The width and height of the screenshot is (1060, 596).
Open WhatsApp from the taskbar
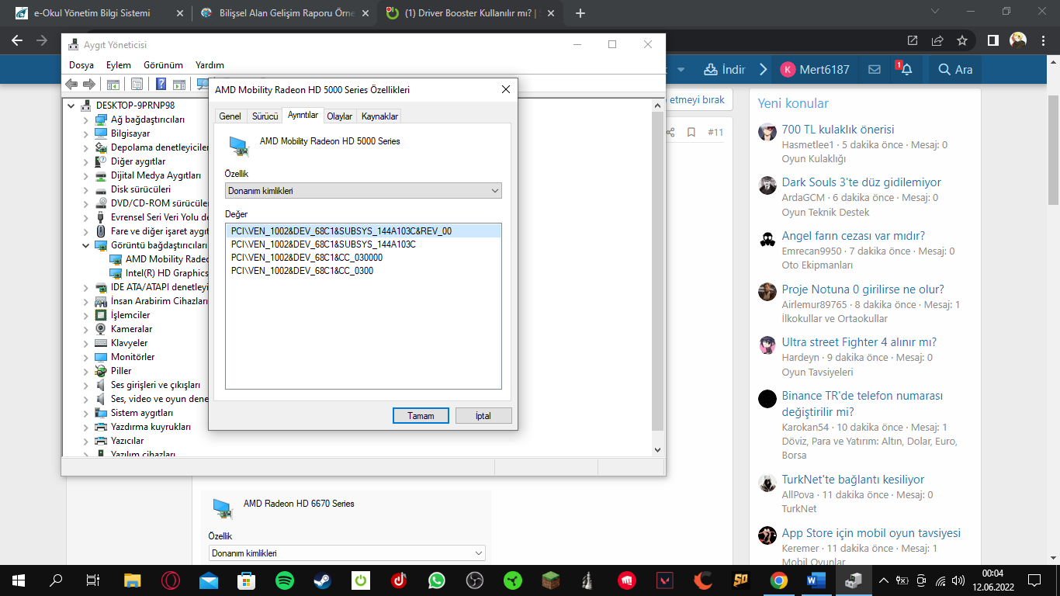[437, 580]
